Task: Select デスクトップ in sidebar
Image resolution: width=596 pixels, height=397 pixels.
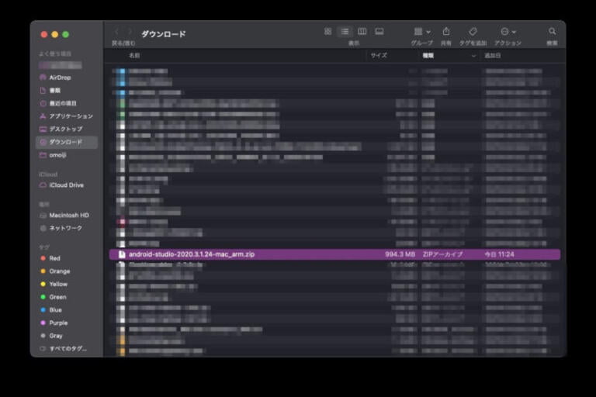Action: pos(65,129)
